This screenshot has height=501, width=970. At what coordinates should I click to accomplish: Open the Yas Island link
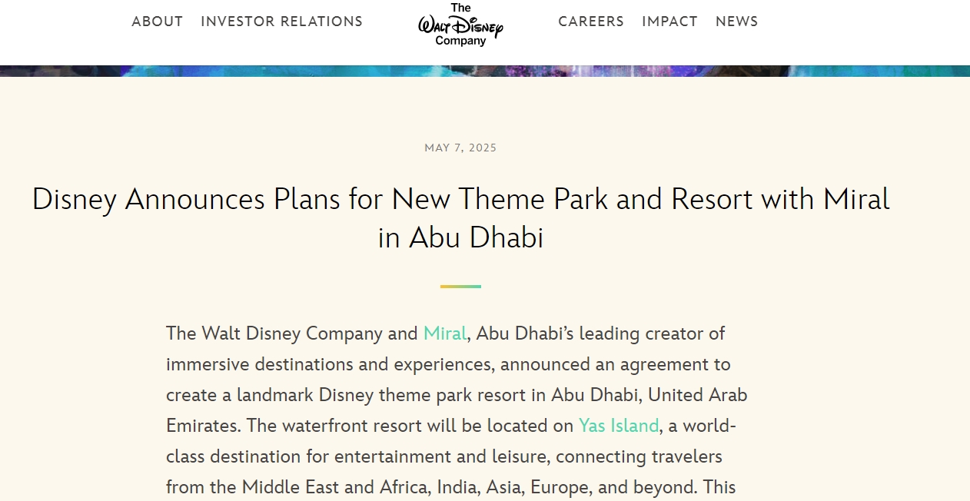pyautogui.click(x=619, y=426)
